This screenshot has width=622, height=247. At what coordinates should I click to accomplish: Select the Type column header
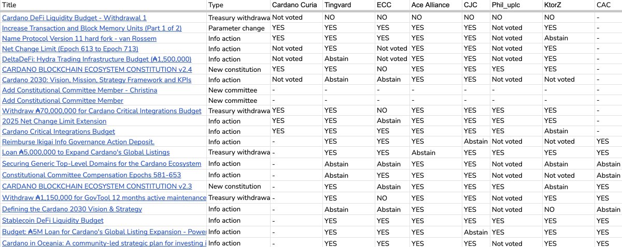coord(216,5)
